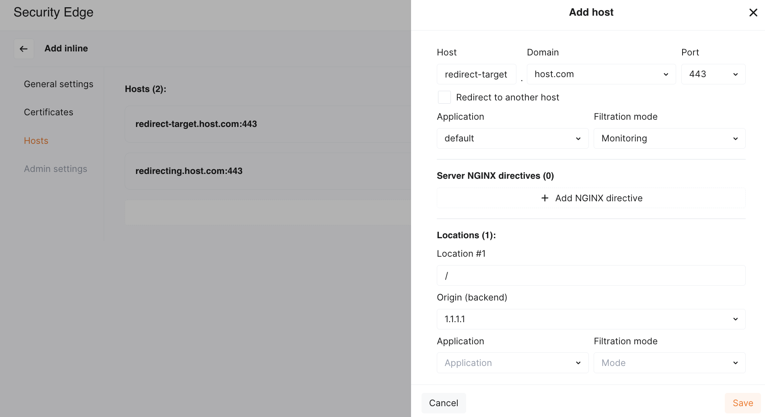
Task: Open the location Application placeholder dropdown
Action: [512, 363]
